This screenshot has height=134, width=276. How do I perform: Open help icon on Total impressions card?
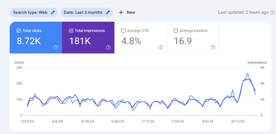(x=108, y=47)
